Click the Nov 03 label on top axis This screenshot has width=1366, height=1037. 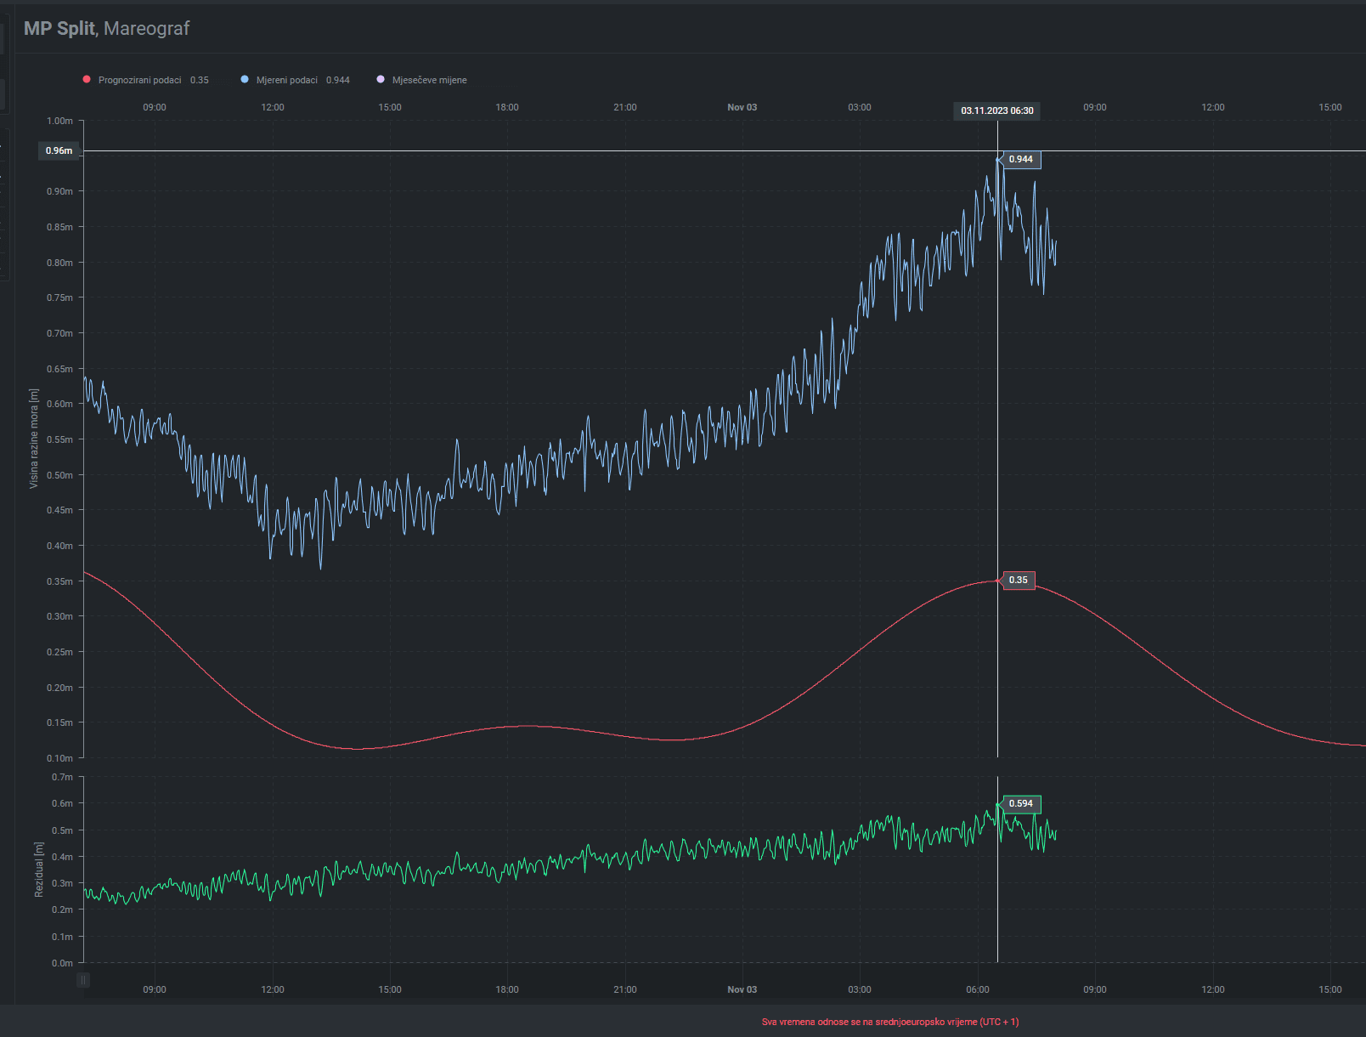742,107
